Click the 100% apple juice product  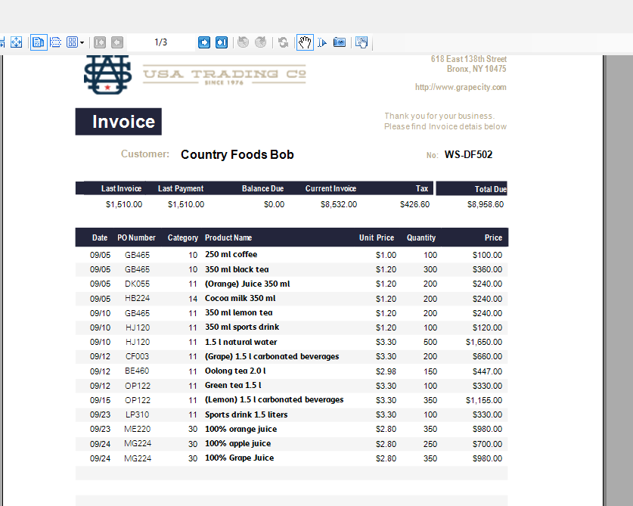click(x=237, y=443)
